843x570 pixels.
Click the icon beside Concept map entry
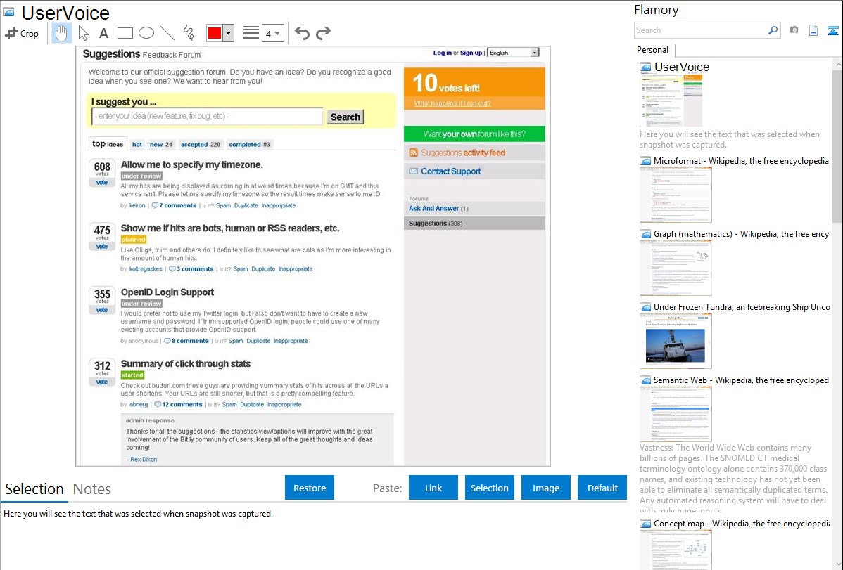[645, 523]
